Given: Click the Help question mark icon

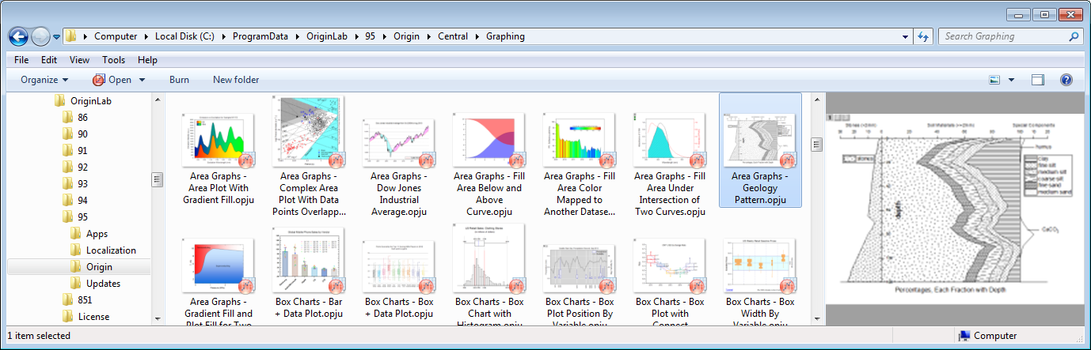Looking at the screenshot, I should (x=1066, y=80).
